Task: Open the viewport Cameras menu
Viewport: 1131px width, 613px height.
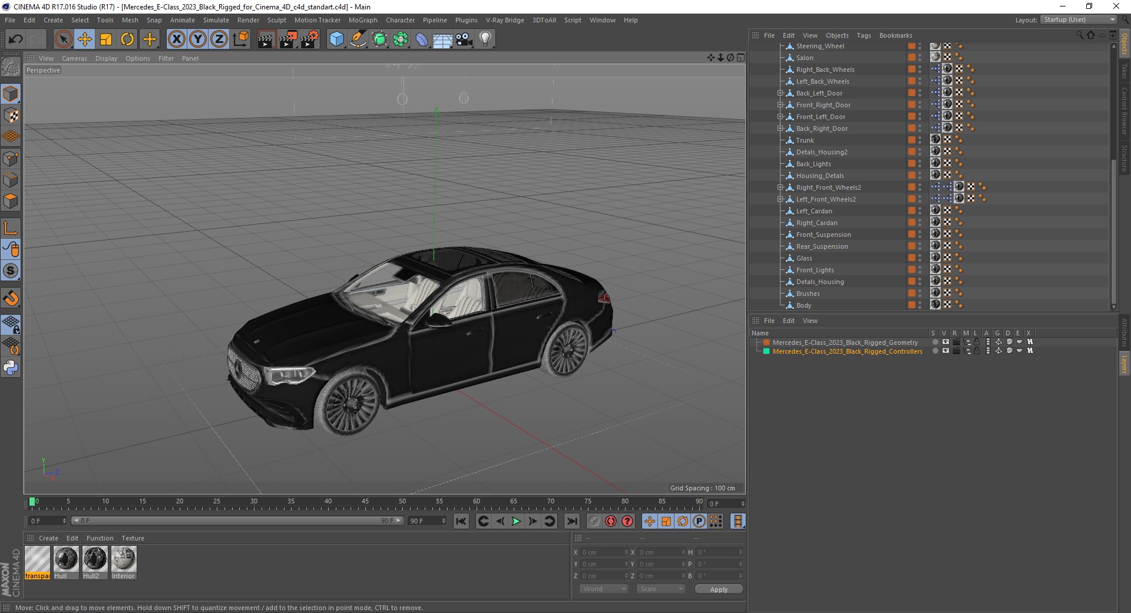Action: tap(74, 58)
